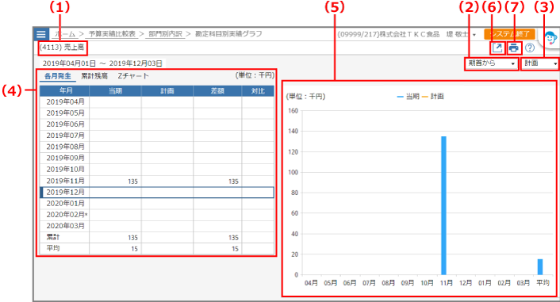Switch to the Zチャート tab
The image size is (560, 302).
(133, 76)
